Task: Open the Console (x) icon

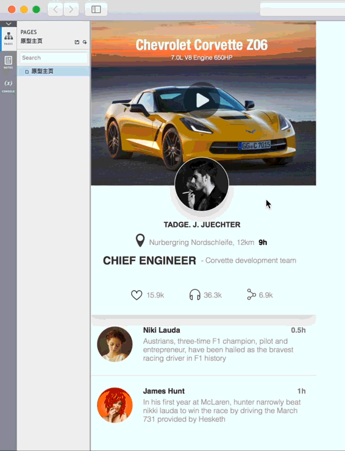Action: 9,86
